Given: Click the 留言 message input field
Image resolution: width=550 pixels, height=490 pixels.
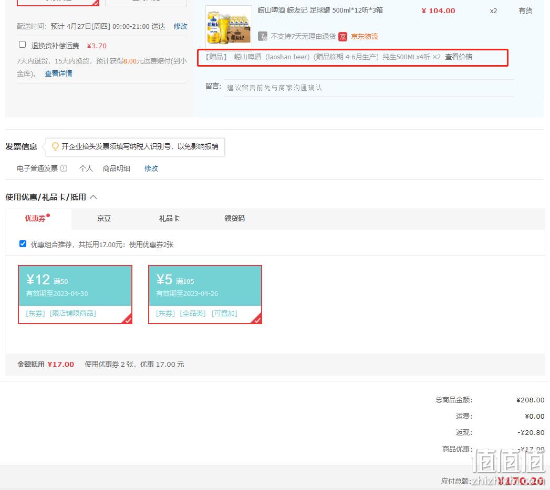Looking at the screenshot, I should tap(369, 88).
